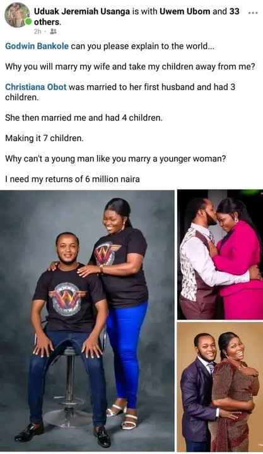This screenshot has width=263, height=454.
Task: Click the '6 million naira' text line
Action: pos(73,179)
